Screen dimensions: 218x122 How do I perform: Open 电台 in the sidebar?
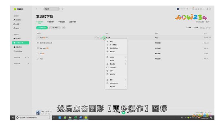pos(16,28)
